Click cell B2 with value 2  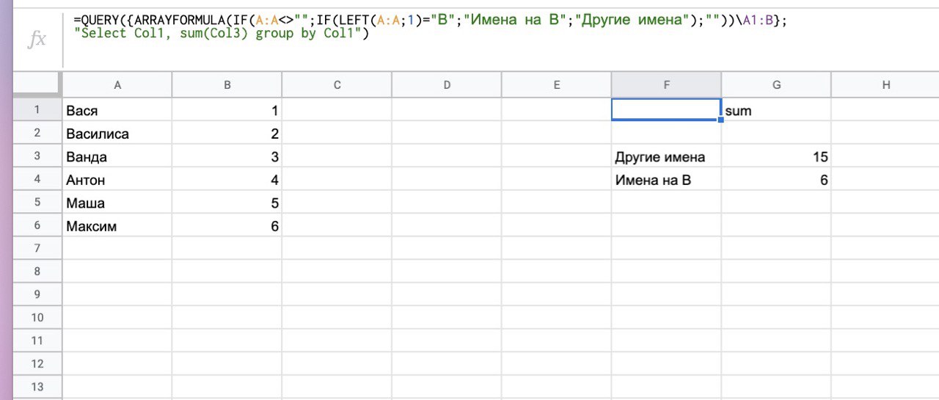[x=227, y=133]
